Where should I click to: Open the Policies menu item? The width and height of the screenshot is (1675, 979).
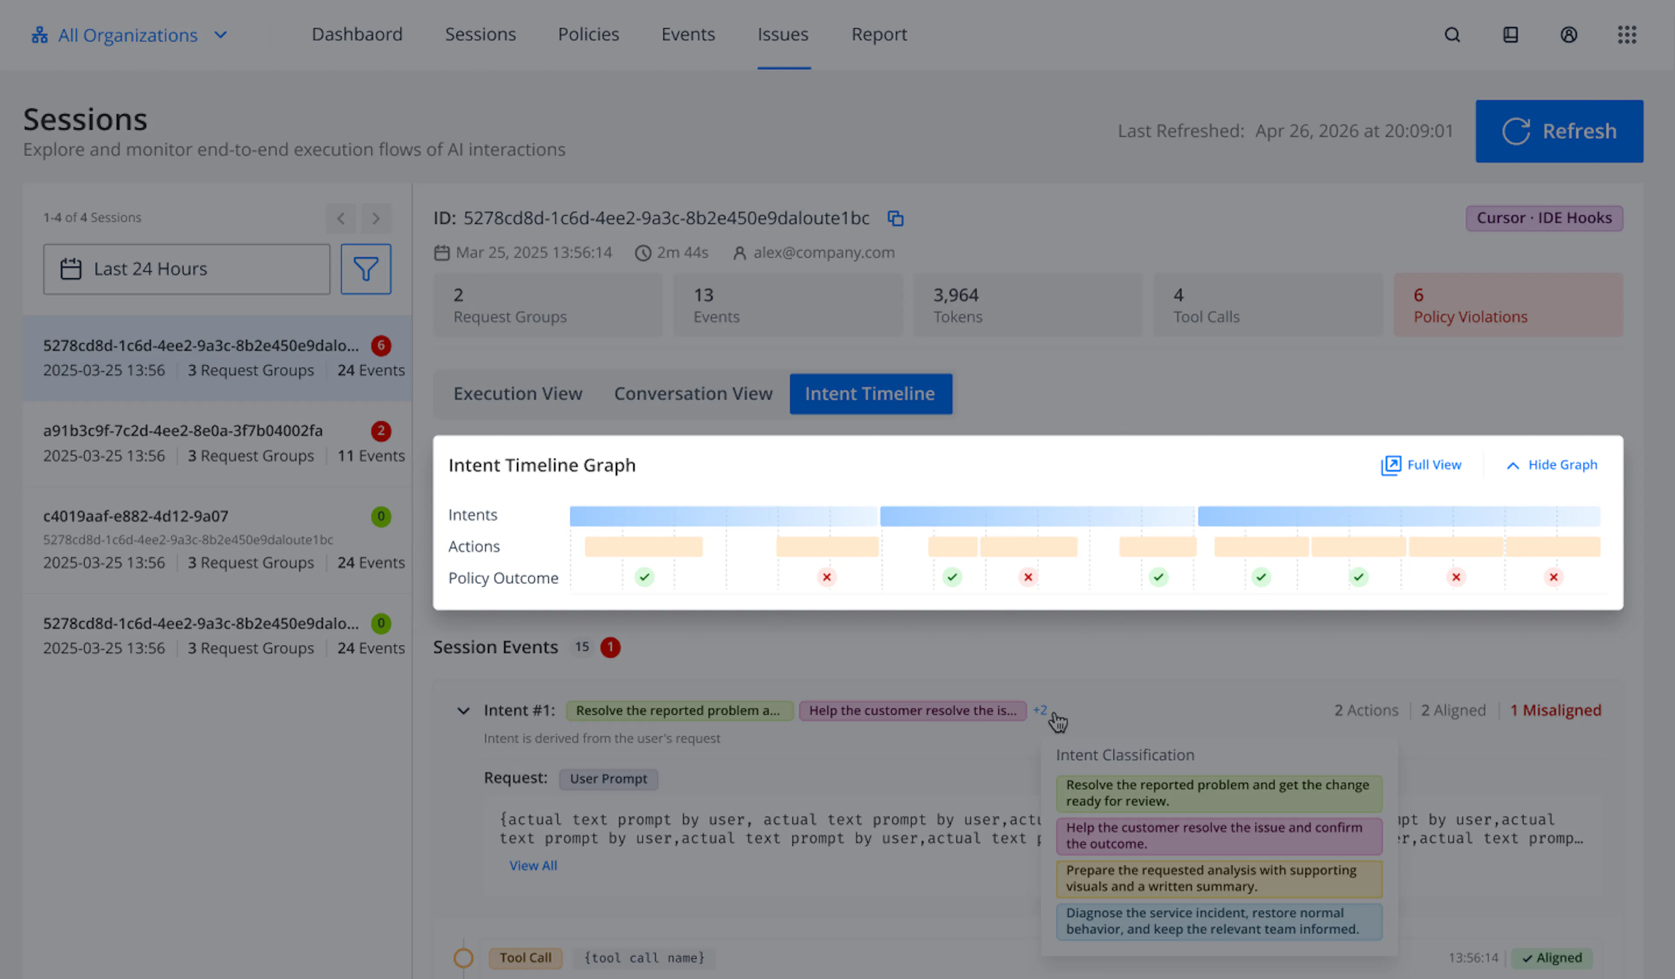(x=588, y=34)
